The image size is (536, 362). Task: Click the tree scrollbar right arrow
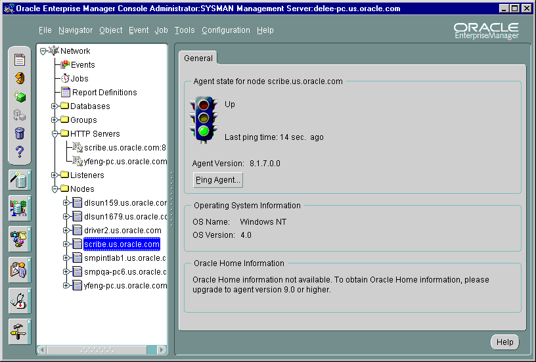tap(162, 350)
